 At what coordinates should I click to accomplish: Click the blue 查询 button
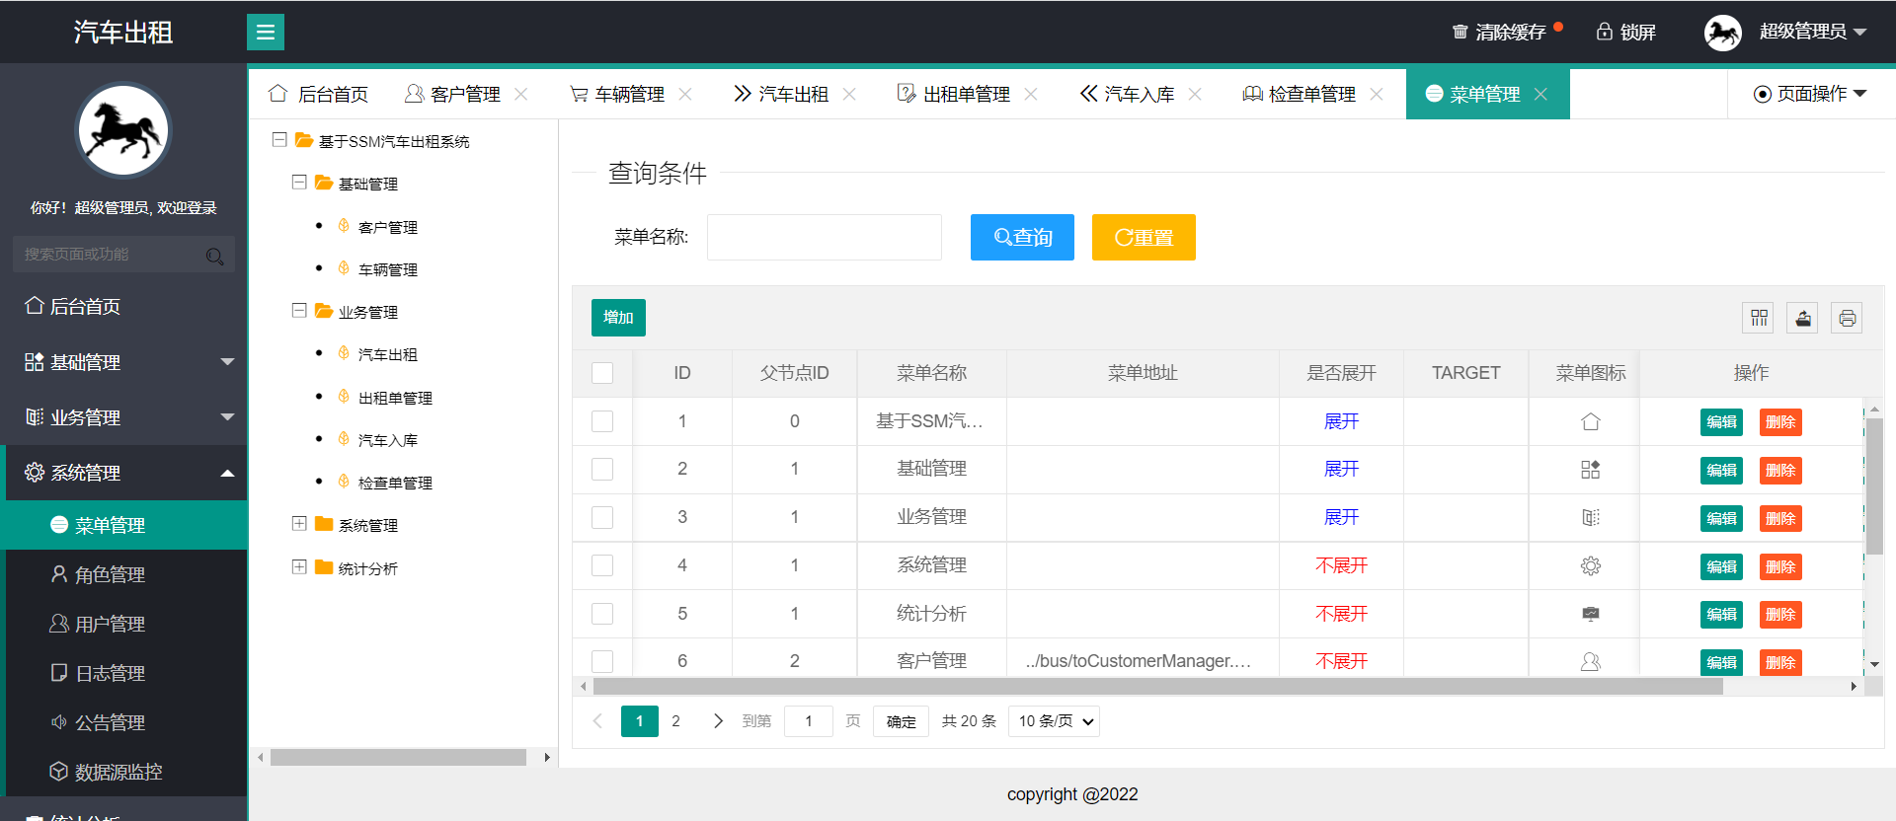[x=1022, y=238]
